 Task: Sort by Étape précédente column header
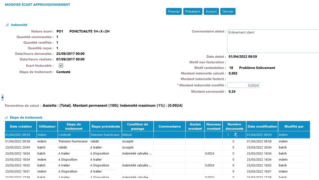106,126
